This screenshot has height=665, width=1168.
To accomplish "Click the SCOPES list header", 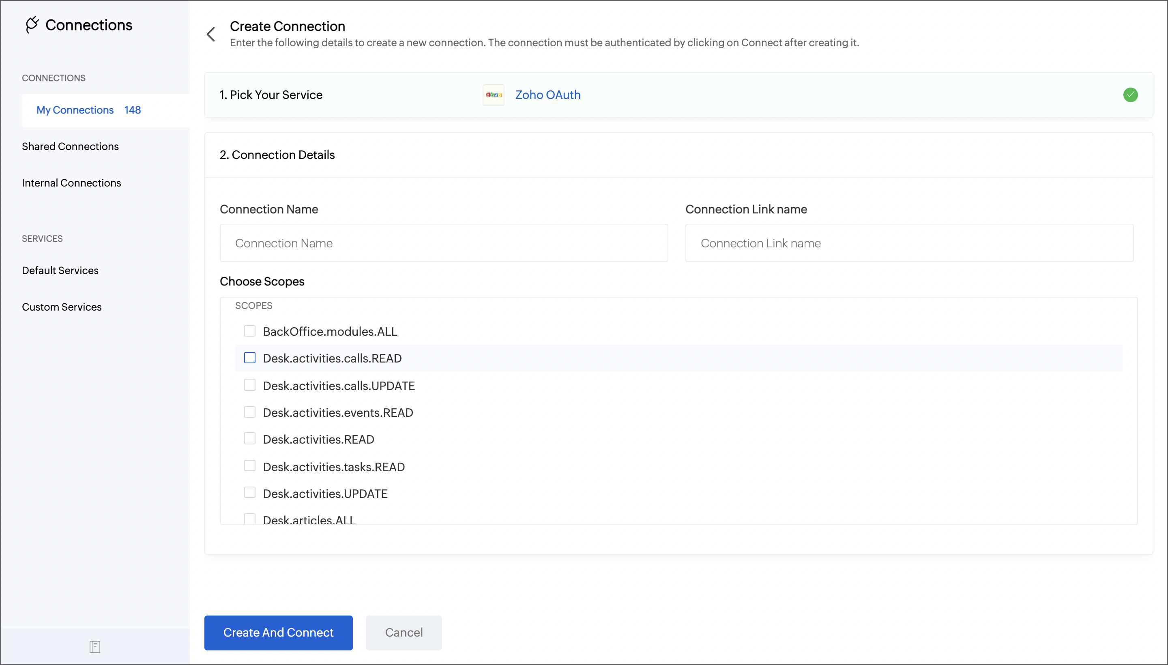I will (253, 306).
